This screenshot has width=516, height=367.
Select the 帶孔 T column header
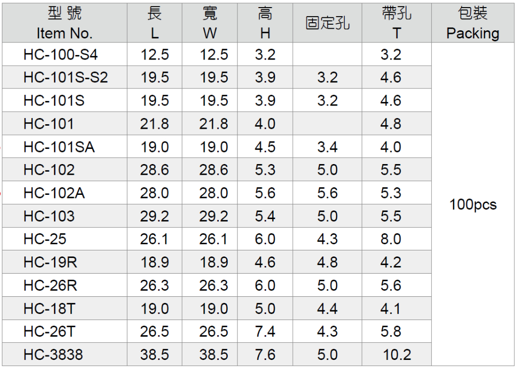click(397, 23)
